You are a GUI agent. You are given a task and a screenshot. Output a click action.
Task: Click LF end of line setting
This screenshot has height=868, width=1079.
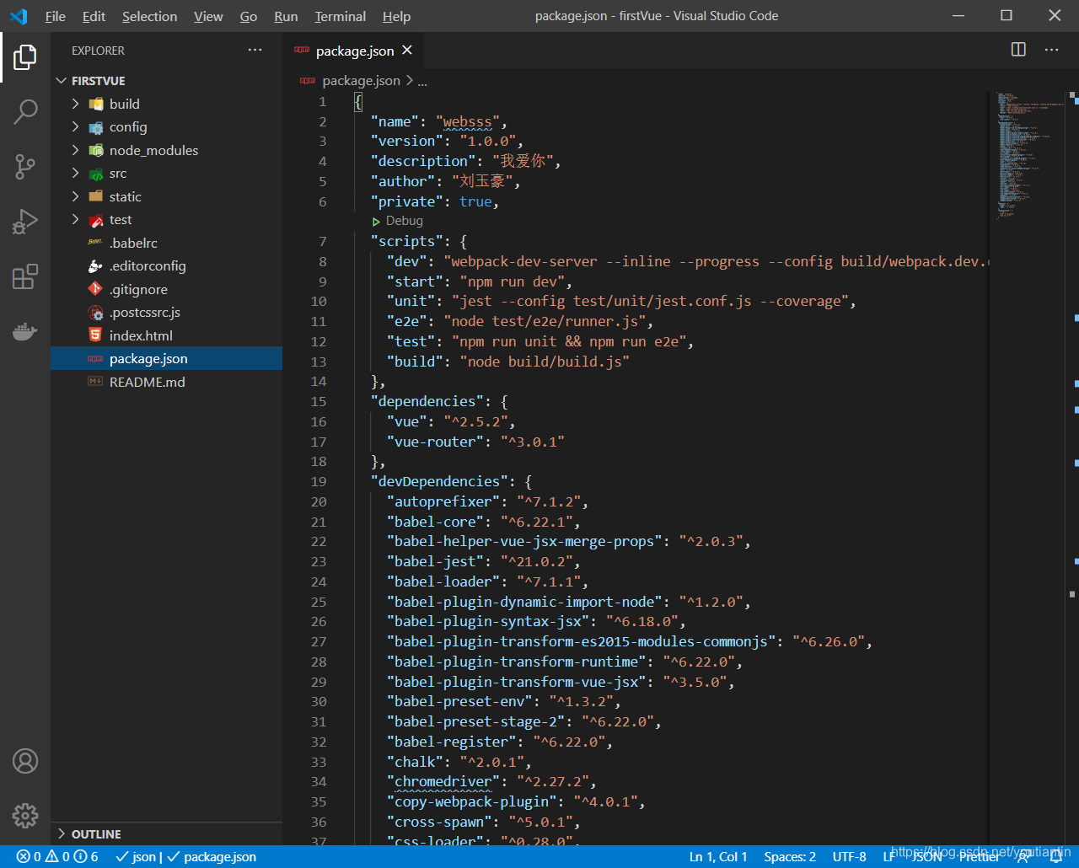(888, 857)
